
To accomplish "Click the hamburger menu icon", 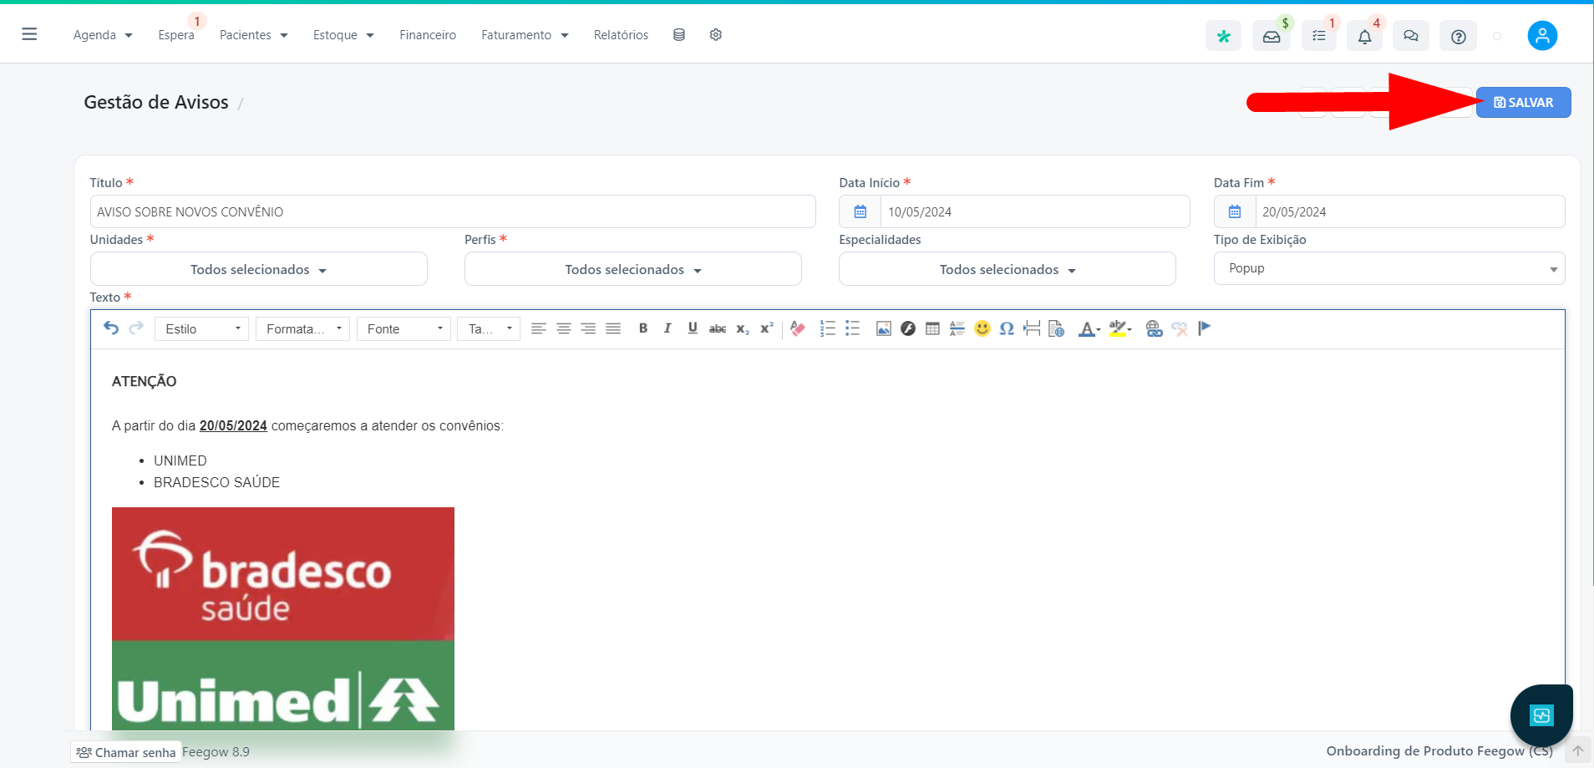I will click(29, 34).
